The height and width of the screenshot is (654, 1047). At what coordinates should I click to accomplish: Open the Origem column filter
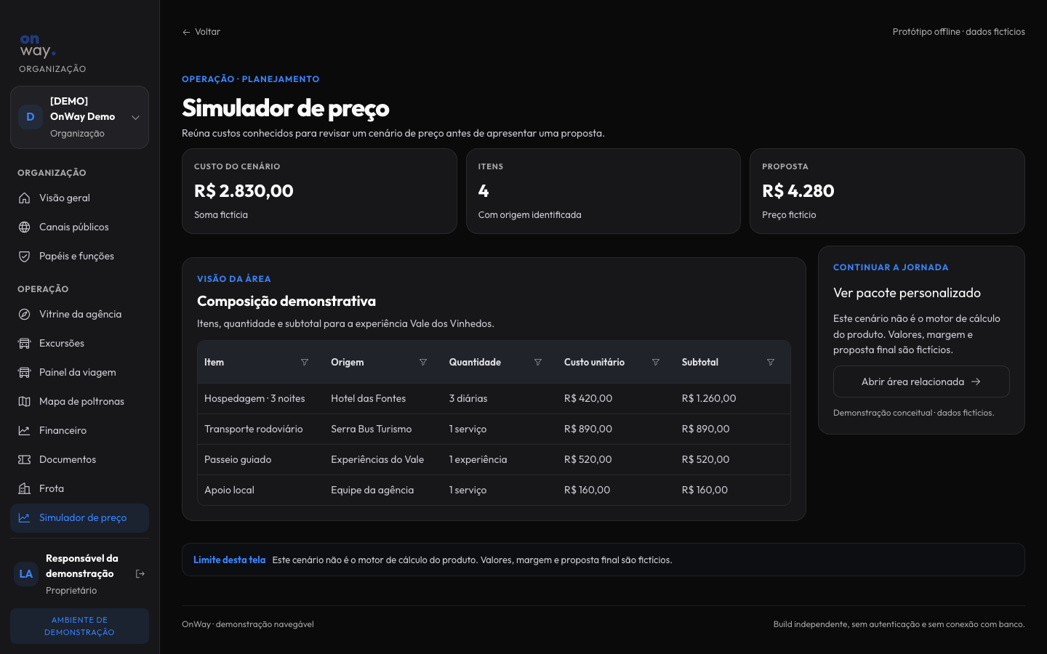coord(423,362)
